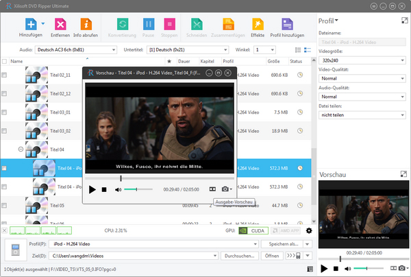Open the Video-Qualität dropdown

(362, 78)
